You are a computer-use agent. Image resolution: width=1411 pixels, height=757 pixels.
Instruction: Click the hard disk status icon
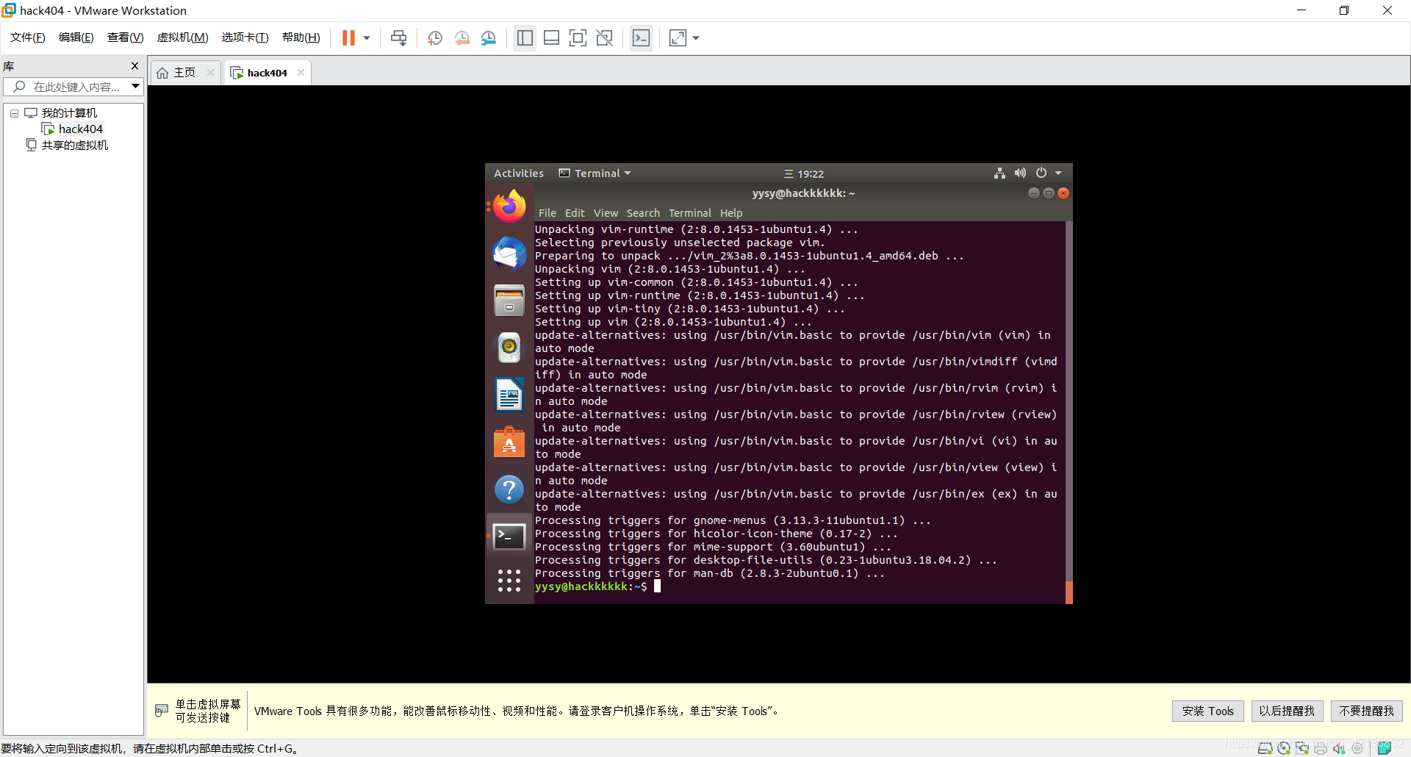click(1265, 748)
